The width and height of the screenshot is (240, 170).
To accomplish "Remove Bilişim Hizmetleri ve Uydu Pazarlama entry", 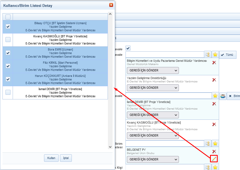I will 214,63.
